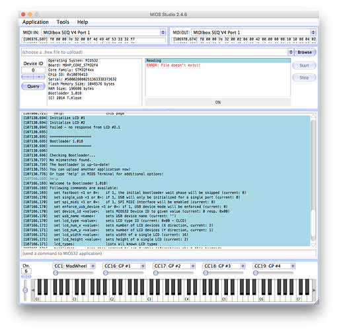Shift keyboard right with the arrow icon
337x331 pixels.
pos(314,290)
